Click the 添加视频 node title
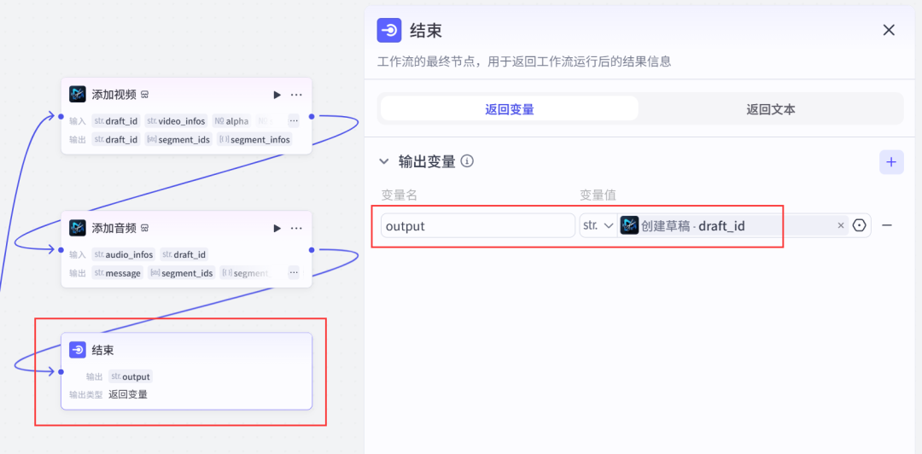This screenshot has width=922, height=454. tap(114, 95)
